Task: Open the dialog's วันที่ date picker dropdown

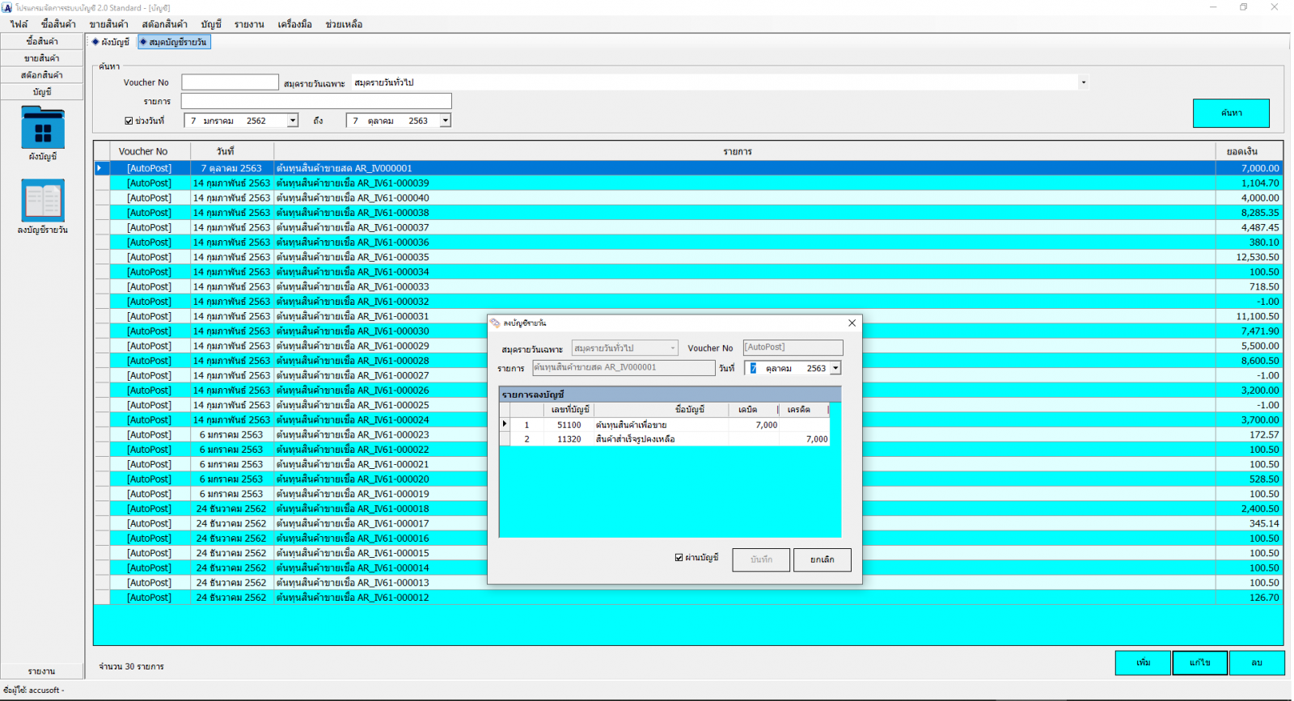Action: click(x=835, y=369)
